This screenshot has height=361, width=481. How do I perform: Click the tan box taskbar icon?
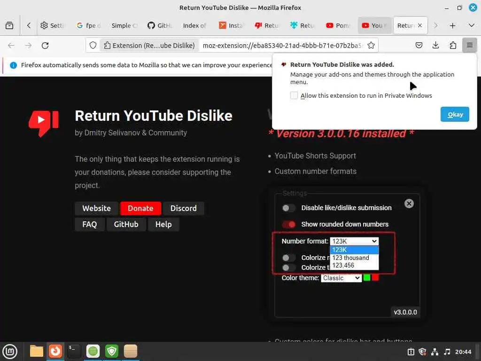(x=131, y=351)
